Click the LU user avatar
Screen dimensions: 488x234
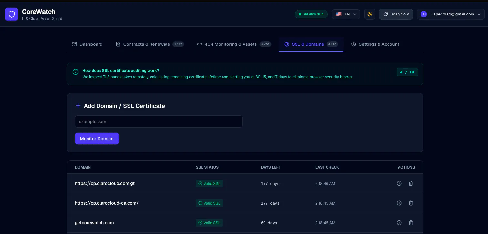pyautogui.click(x=424, y=14)
